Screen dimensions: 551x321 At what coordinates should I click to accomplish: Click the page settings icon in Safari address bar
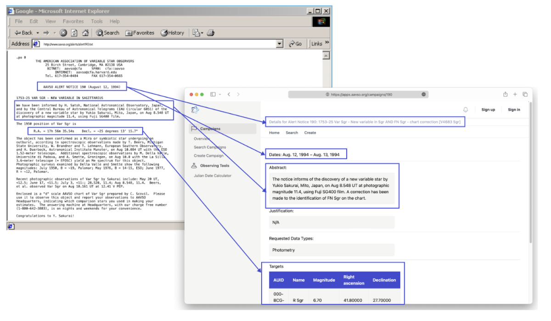point(423,94)
